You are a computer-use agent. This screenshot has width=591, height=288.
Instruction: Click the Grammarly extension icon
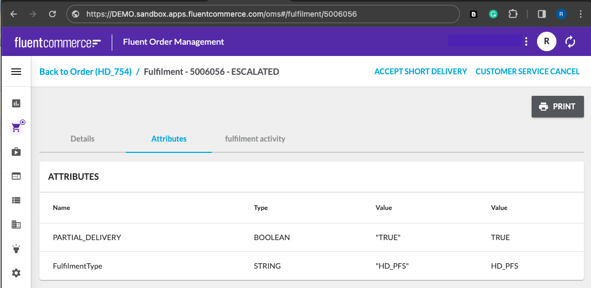point(493,15)
